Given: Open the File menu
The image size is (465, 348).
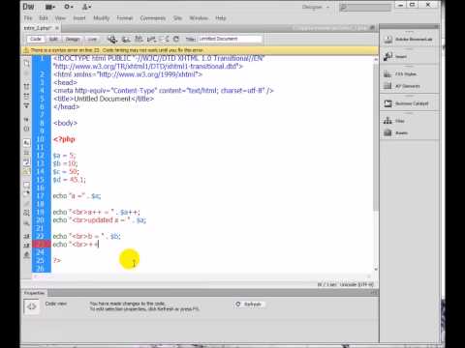Looking at the screenshot, I should click(x=28, y=18).
